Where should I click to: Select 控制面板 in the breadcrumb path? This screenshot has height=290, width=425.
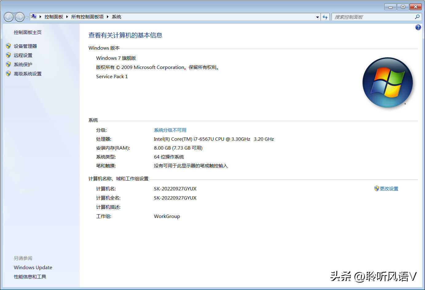click(x=54, y=17)
